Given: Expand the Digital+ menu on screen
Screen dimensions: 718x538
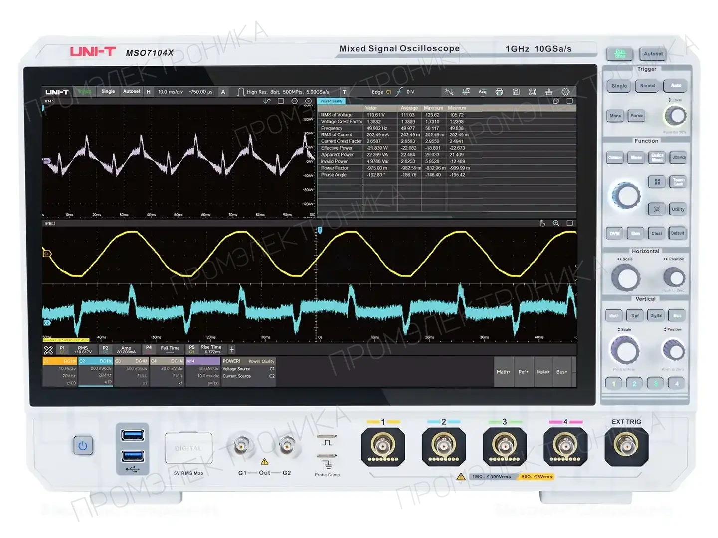Looking at the screenshot, I should click(543, 372).
